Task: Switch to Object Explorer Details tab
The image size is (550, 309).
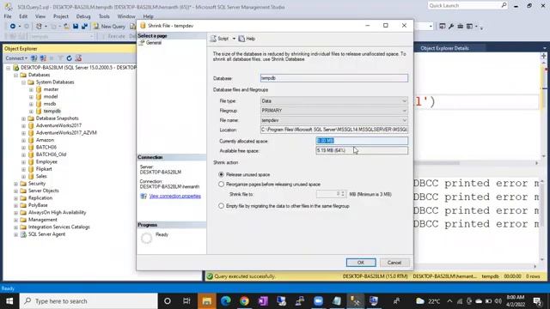Action: pos(444,48)
